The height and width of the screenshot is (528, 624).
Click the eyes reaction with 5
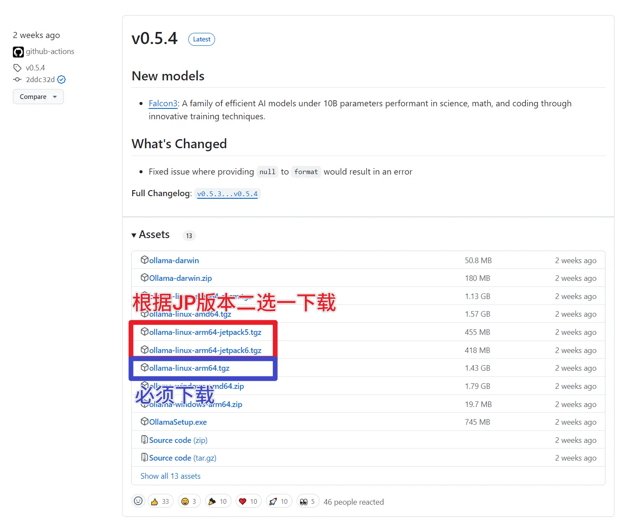pos(308,501)
